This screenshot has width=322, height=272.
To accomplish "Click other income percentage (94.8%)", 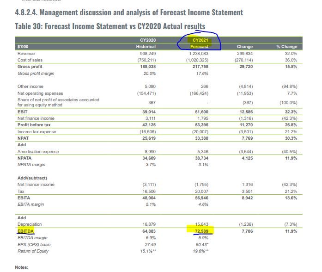I will tap(290, 87).
